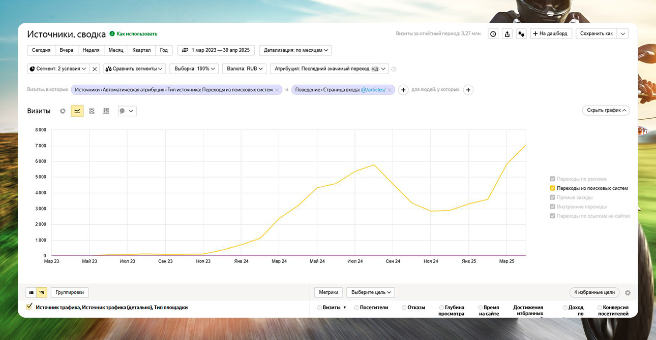Select the stacked area chart icon
656x340 pixels.
(x=92, y=111)
